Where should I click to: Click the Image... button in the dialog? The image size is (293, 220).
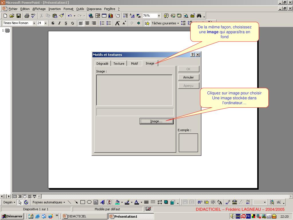click(157, 121)
